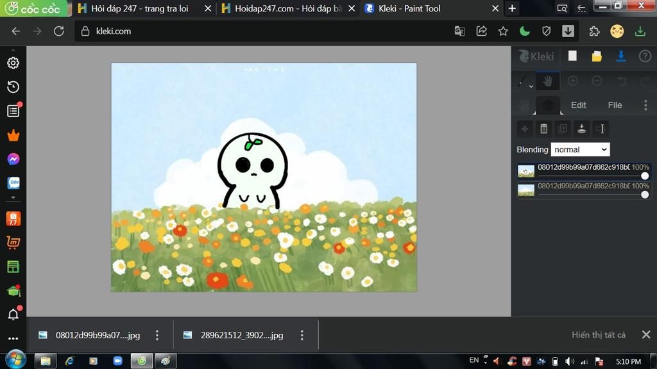Screen dimensions: 657x369
Task: Rename the selected layer
Action: point(601,129)
